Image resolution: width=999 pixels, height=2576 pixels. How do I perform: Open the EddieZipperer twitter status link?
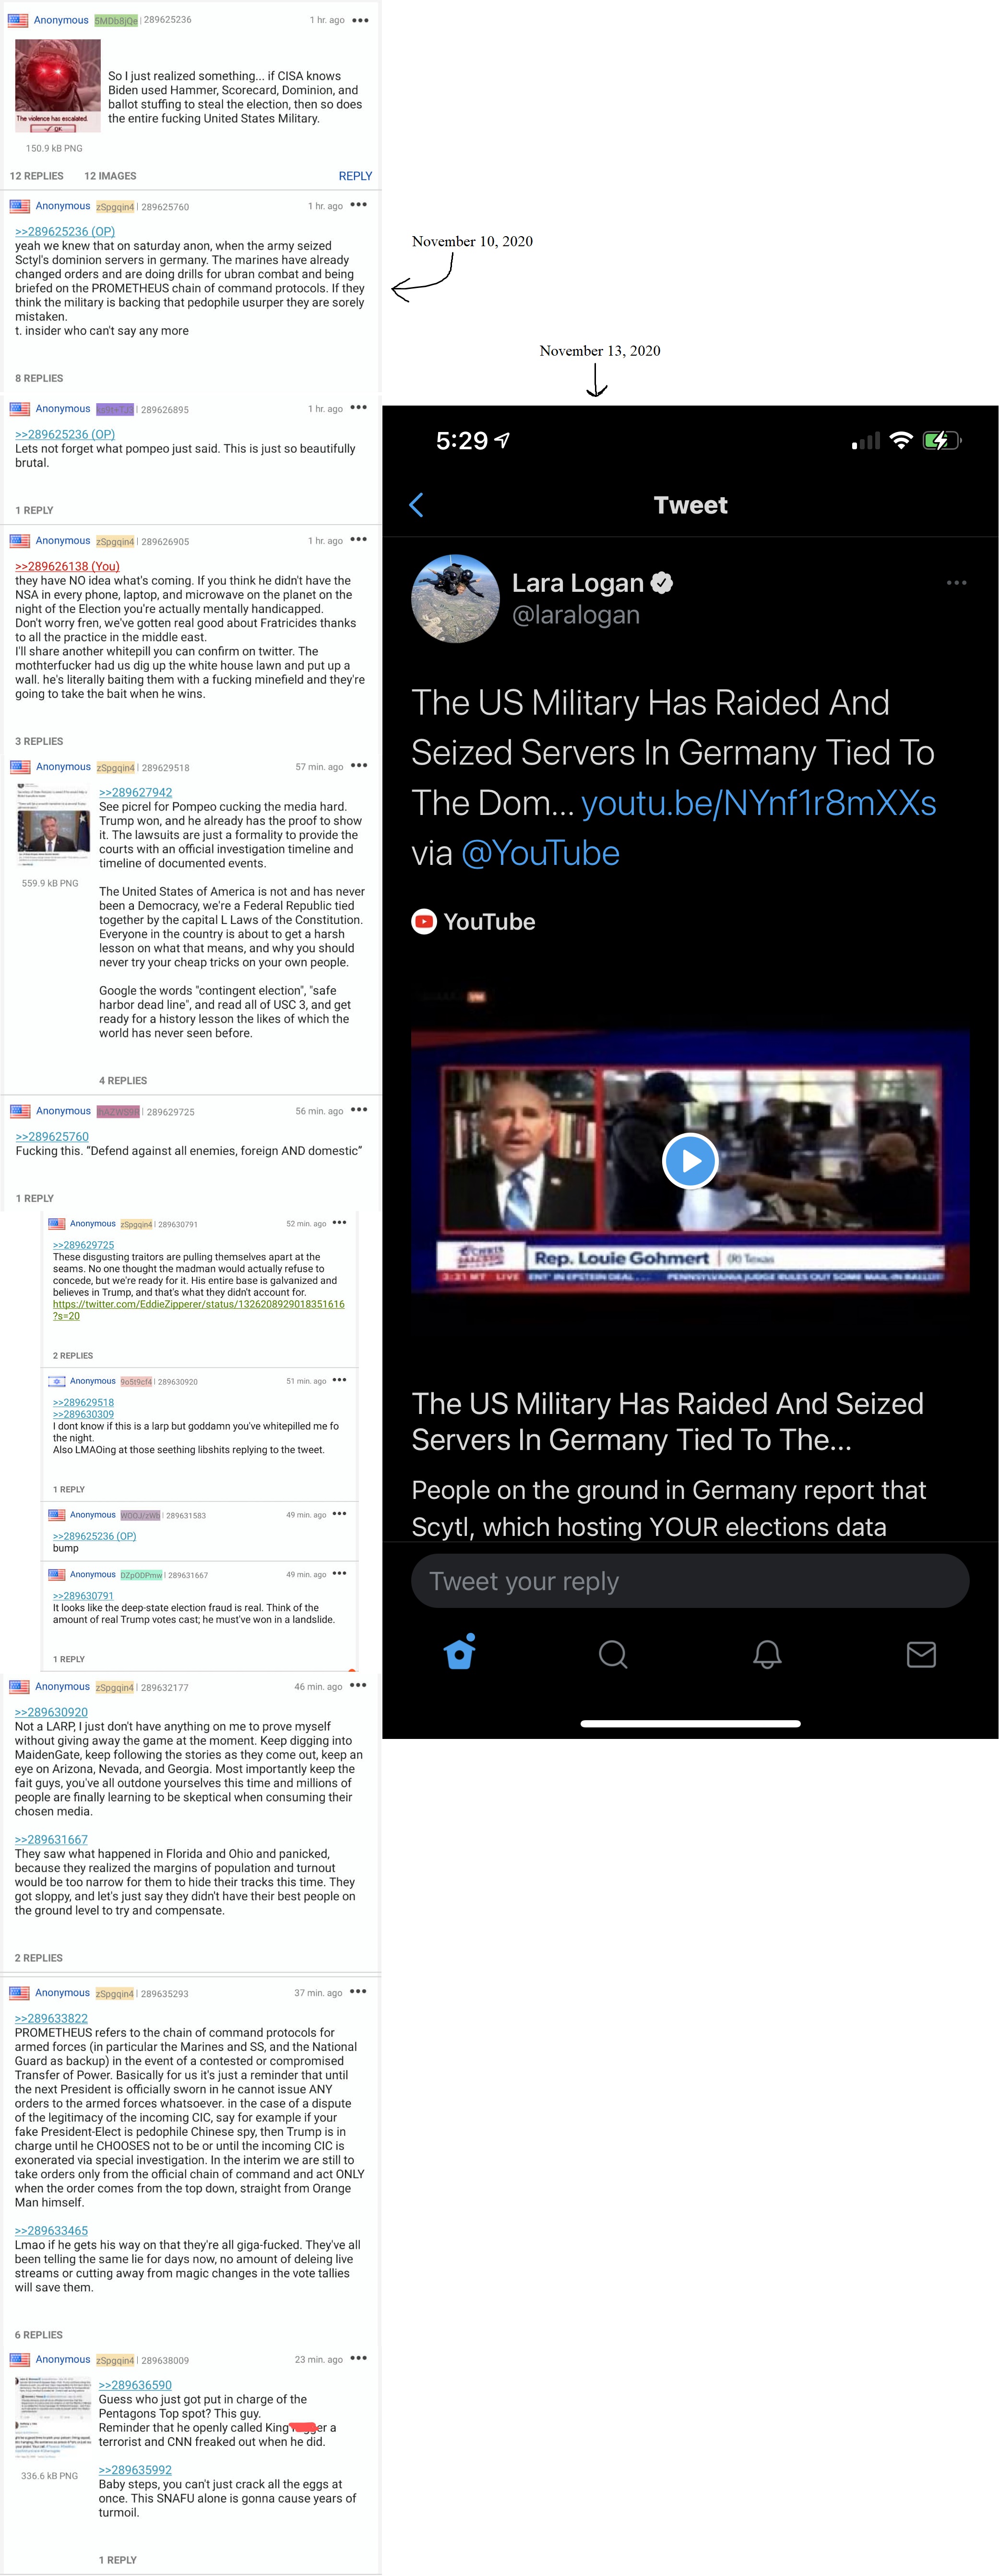point(198,1309)
